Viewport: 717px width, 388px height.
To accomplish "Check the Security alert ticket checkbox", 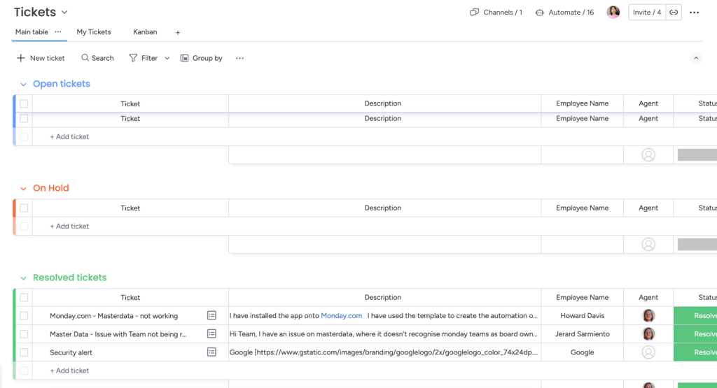I will click(x=24, y=352).
